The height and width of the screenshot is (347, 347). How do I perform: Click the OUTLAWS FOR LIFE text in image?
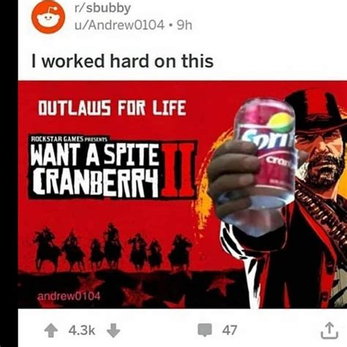click(x=112, y=108)
